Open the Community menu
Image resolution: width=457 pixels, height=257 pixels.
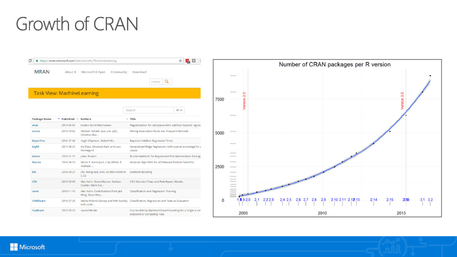click(x=119, y=72)
